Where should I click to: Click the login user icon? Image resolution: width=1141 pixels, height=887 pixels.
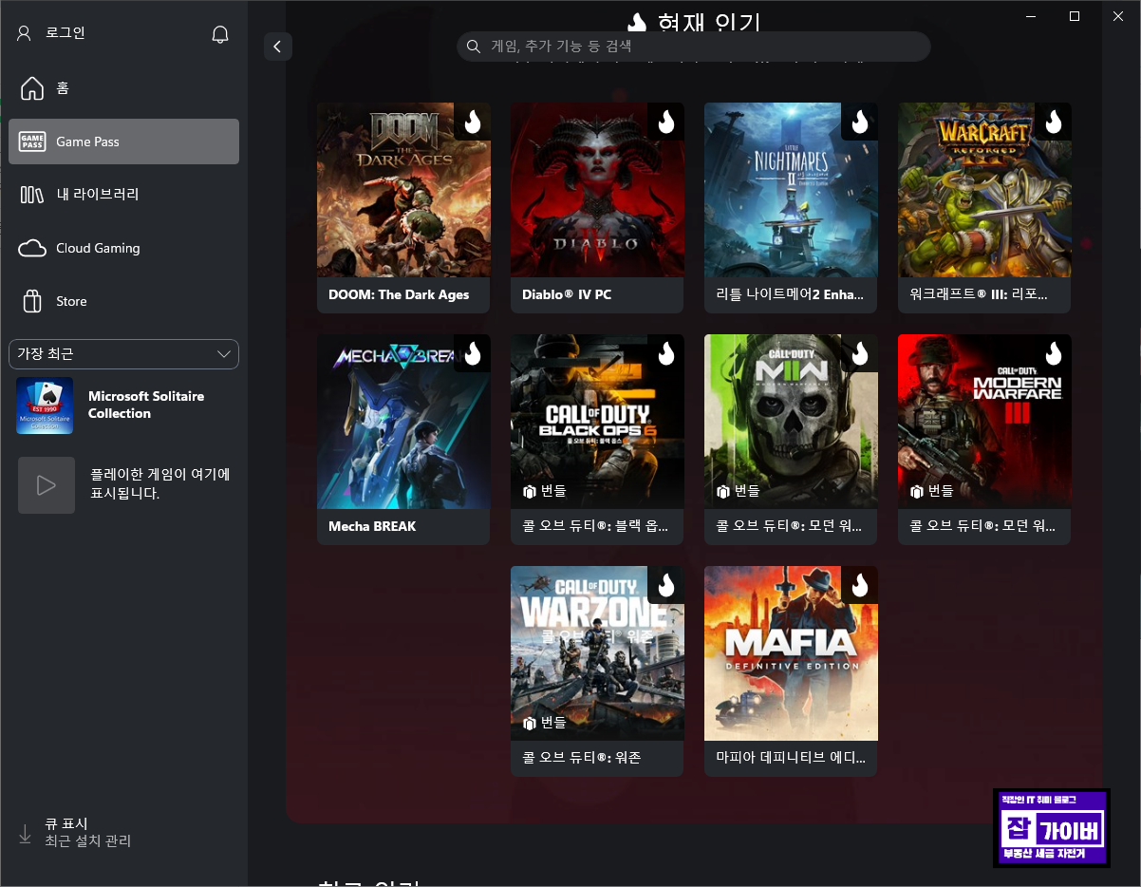(25, 33)
